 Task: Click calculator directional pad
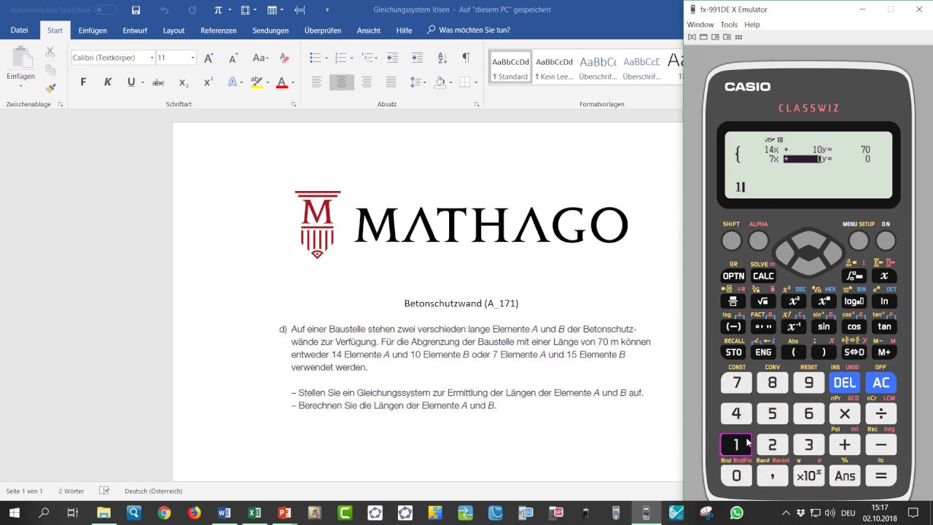click(x=808, y=252)
